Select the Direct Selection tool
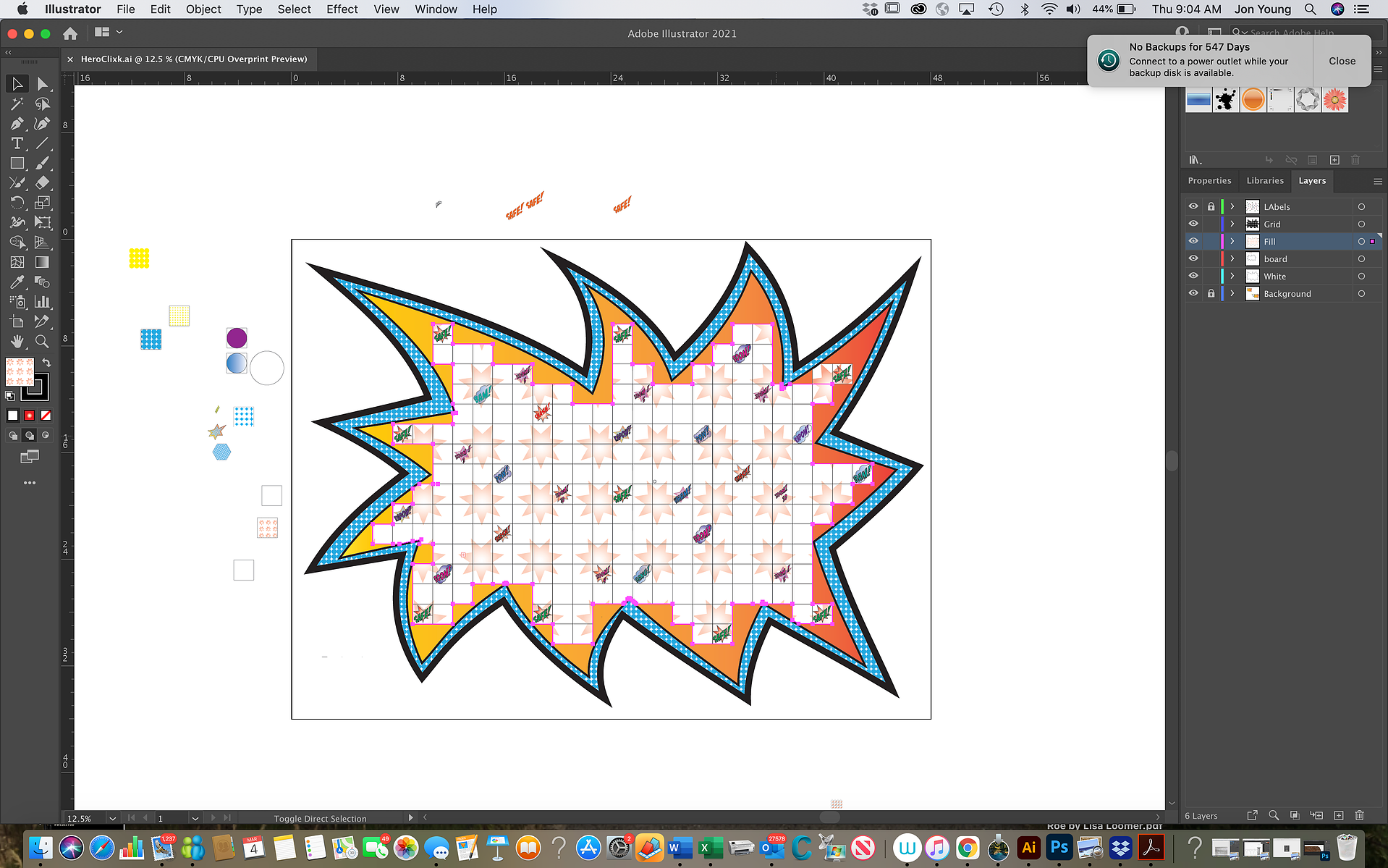This screenshot has width=1388, height=868. [x=43, y=84]
